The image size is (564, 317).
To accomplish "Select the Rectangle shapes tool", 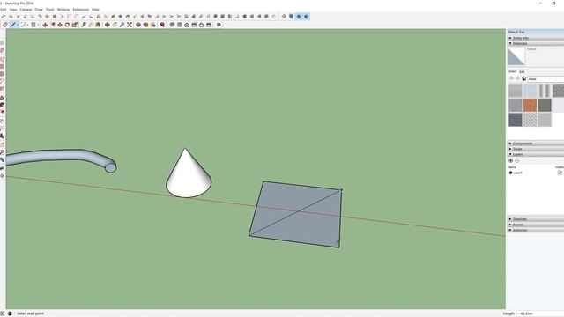I will click(33, 25).
